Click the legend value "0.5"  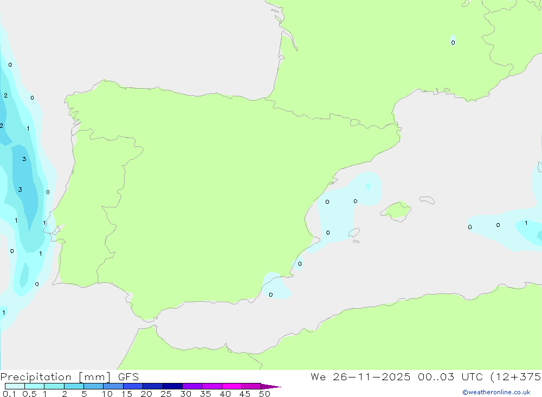[29, 394]
